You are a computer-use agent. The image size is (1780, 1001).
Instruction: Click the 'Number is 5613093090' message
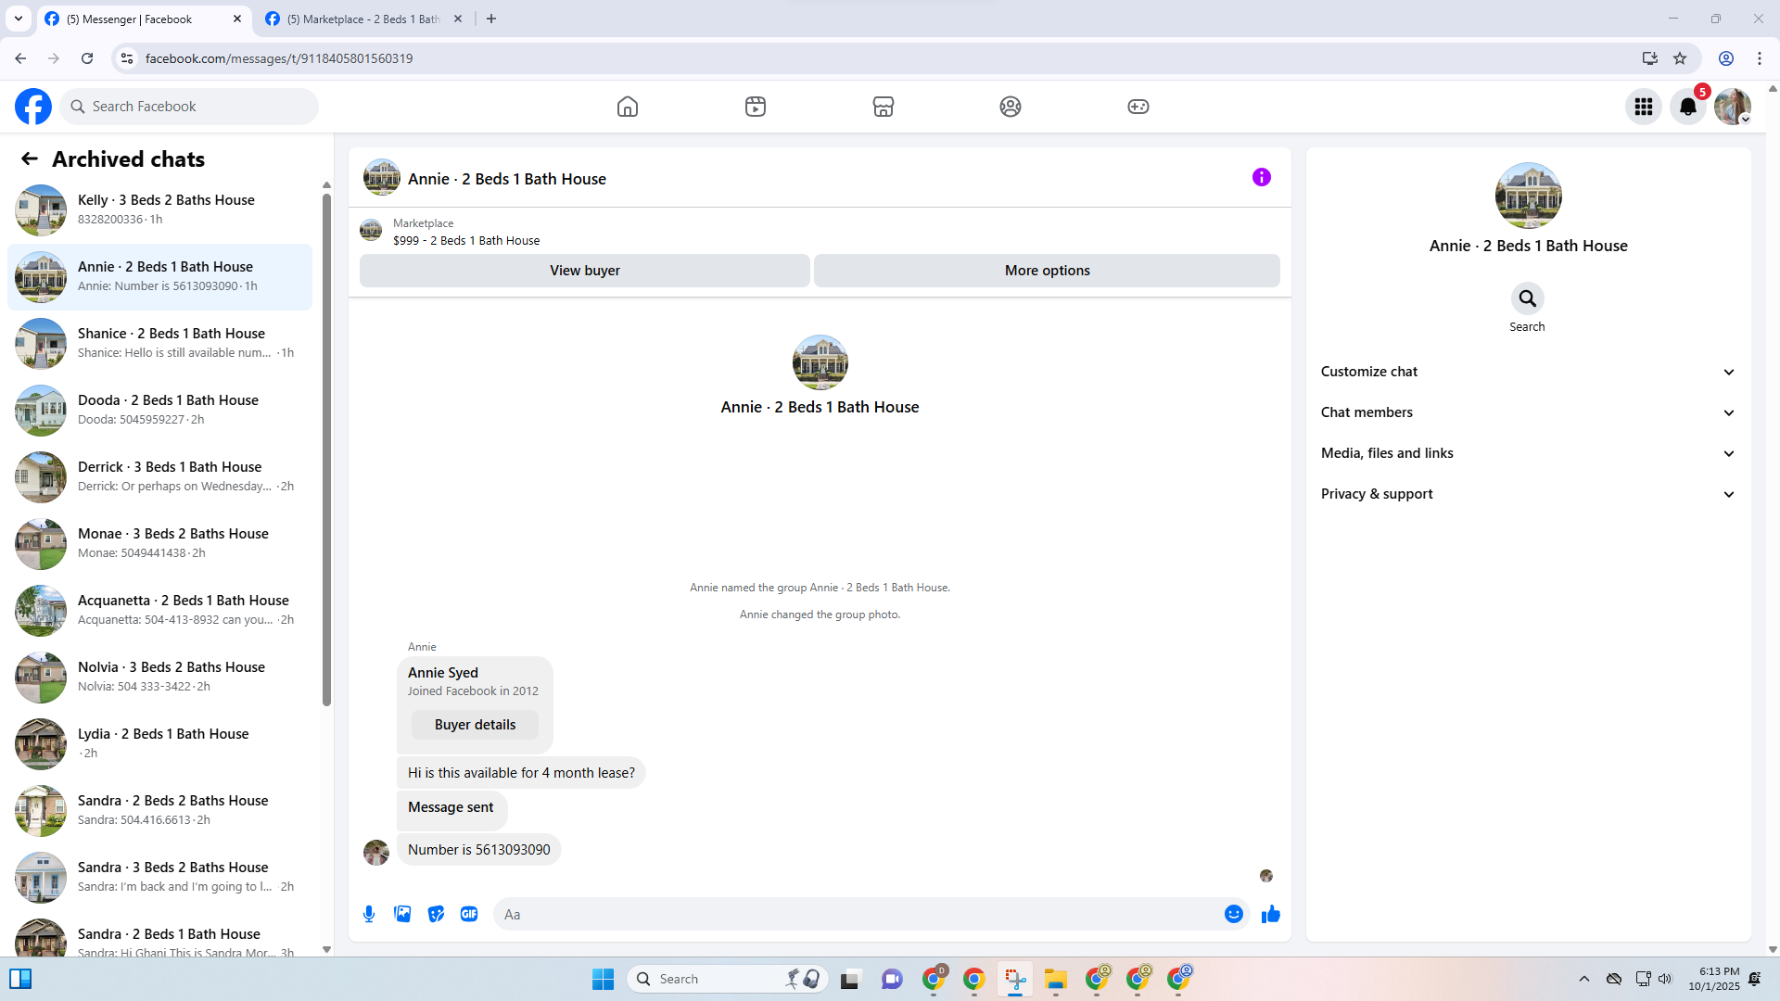(x=478, y=850)
